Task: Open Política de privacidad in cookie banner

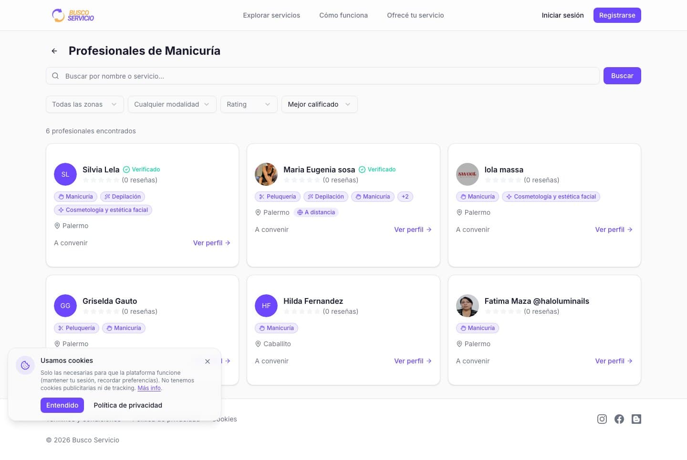Action: click(x=128, y=405)
